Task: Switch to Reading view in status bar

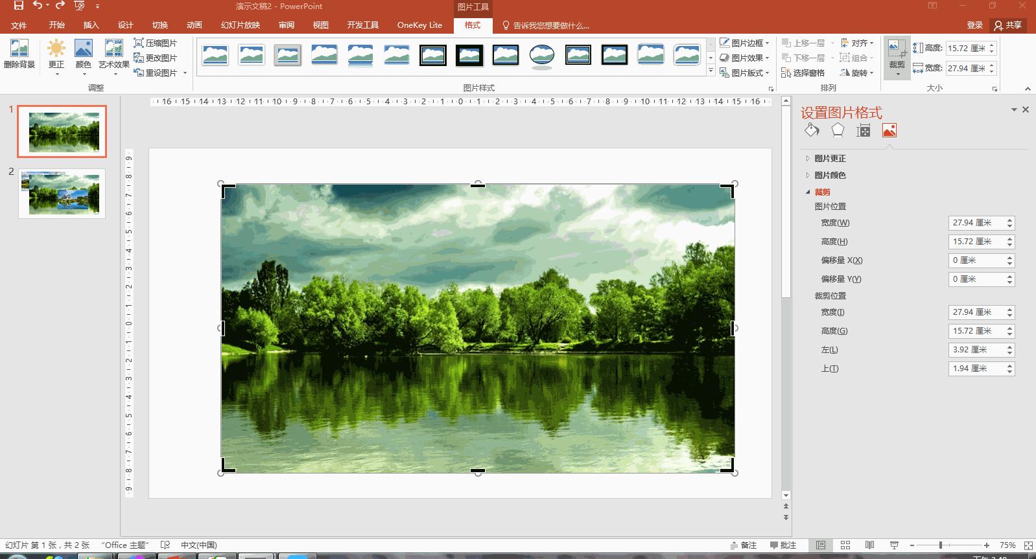Action: 869,545
